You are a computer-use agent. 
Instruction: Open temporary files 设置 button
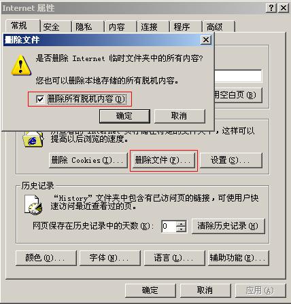[231, 160]
